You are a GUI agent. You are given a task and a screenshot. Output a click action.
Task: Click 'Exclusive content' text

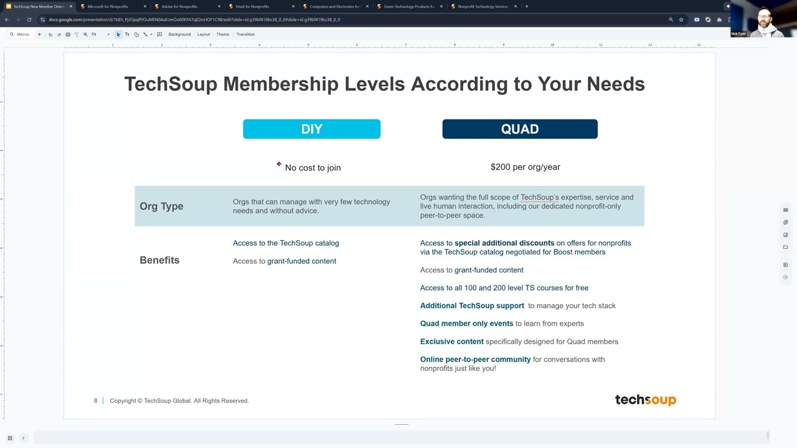451,342
